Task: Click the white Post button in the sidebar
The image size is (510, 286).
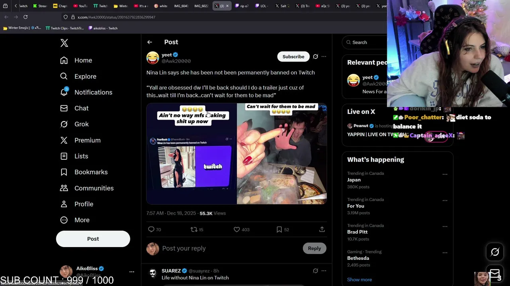Action: pyautogui.click(x=93, y=239)
